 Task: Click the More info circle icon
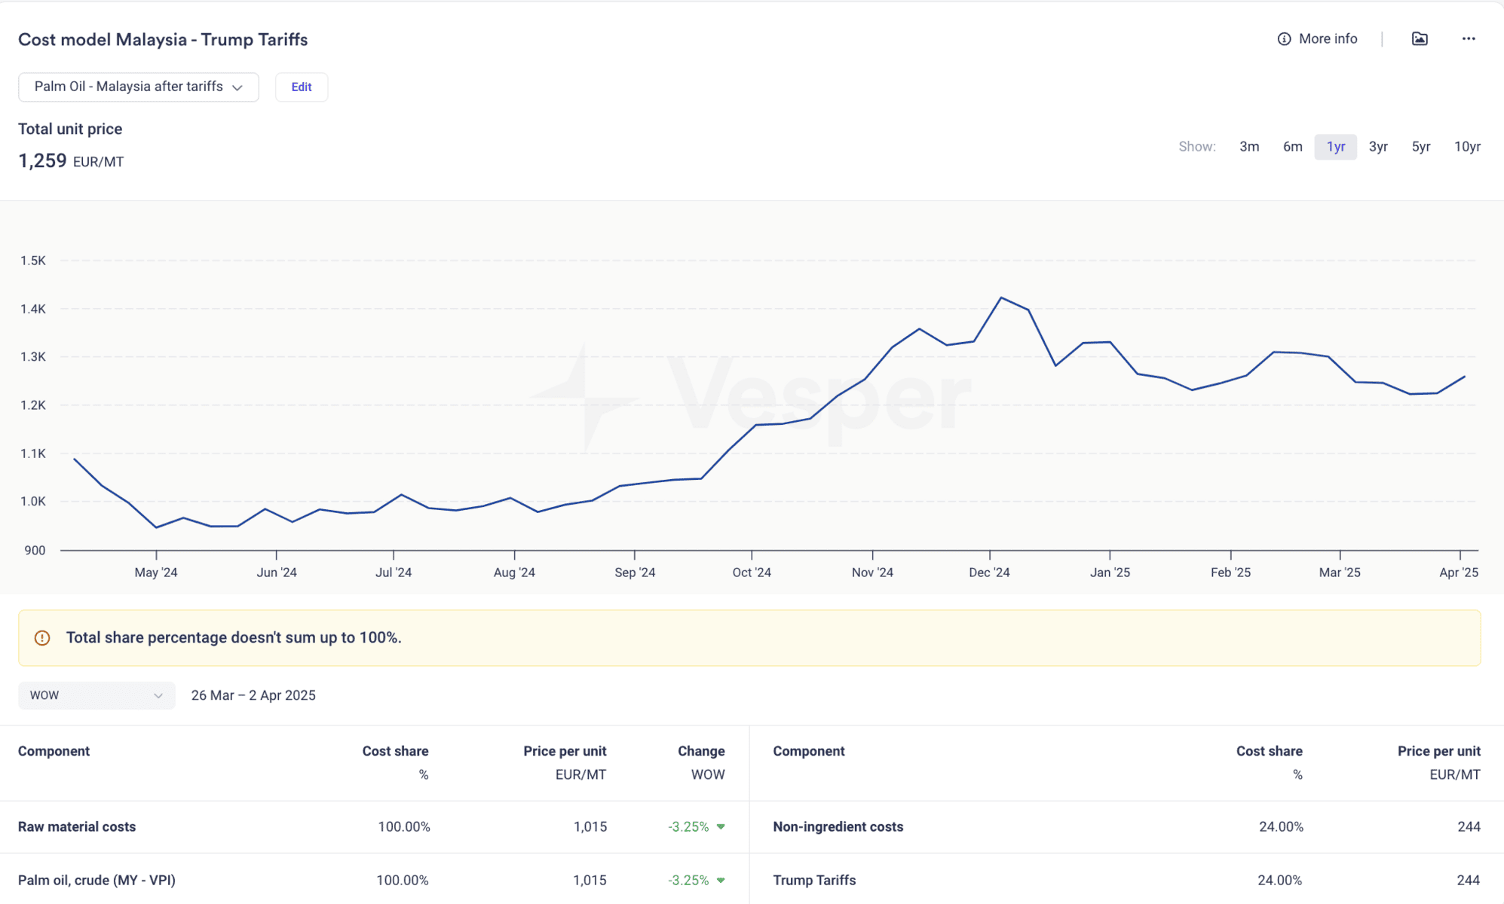point(1284,39)
